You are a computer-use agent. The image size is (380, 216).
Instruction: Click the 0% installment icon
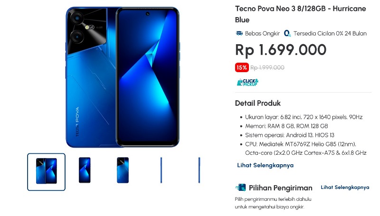coord(287,33)
